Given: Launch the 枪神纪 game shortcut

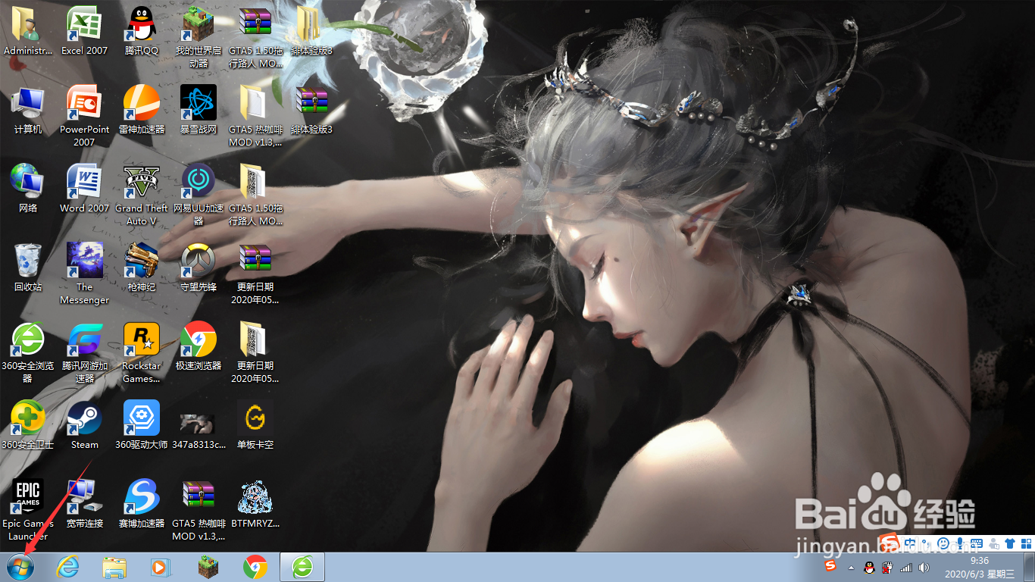Looking at the screenshot, I should tap(141, 260).
